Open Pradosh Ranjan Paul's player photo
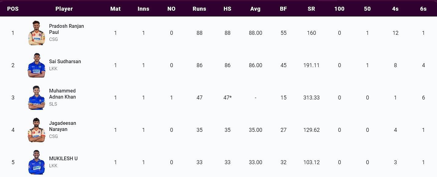The width and height of the screenshot is (437, 177). click(36, 33)
